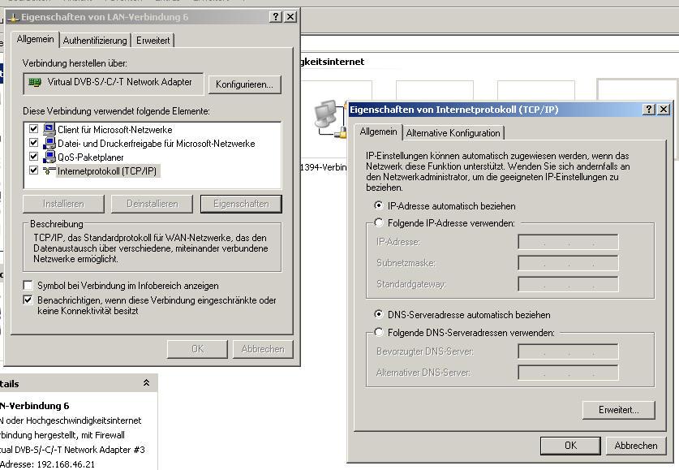
Task: Click N-Verbindung 6 heading in Details panel
Action: [x=35, y=405]
